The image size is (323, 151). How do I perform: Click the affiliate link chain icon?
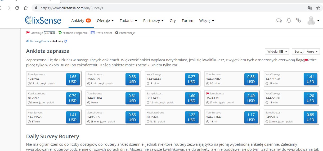point(299,20)
